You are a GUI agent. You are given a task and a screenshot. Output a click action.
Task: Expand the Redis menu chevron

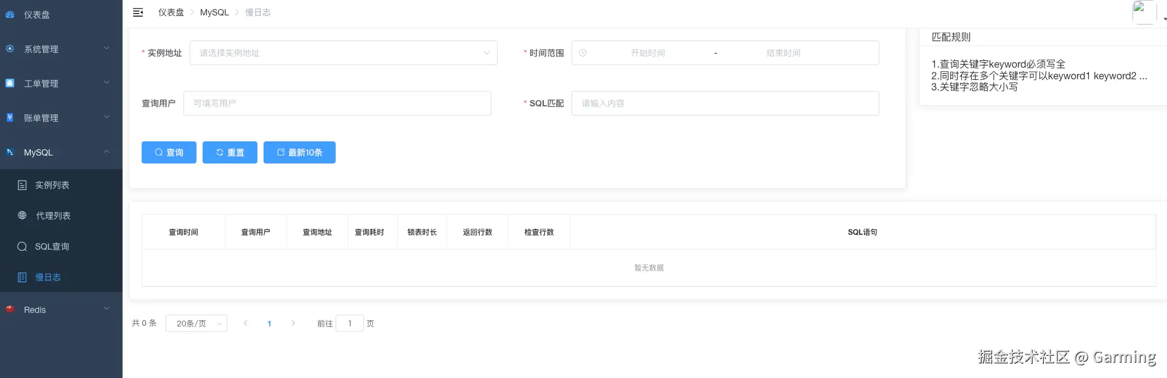pos(107,309)
